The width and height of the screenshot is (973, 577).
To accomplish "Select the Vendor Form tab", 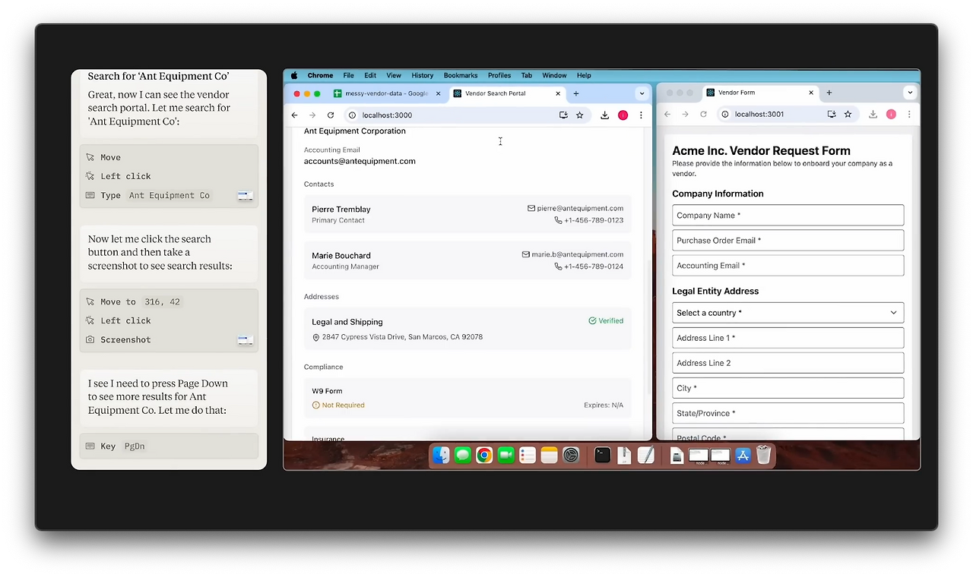I will click(759, 93).
